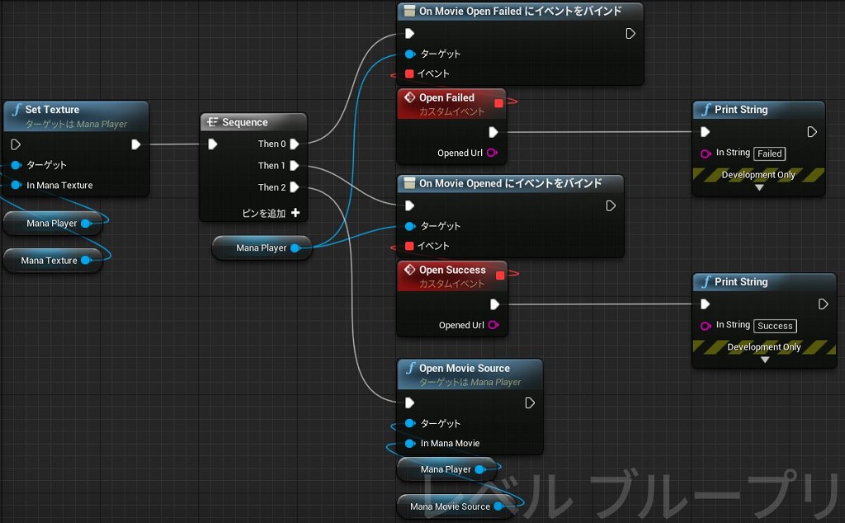845x523 pixels.
Task: Click the bind event icon on On Movie Open Failed node
Action: pyautogui.click(x=408, y=11)
